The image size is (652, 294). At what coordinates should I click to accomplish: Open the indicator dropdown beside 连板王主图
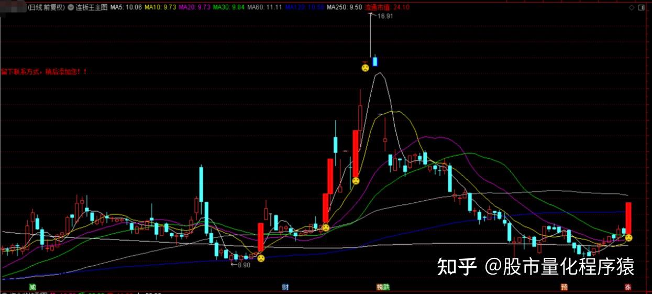71,8
